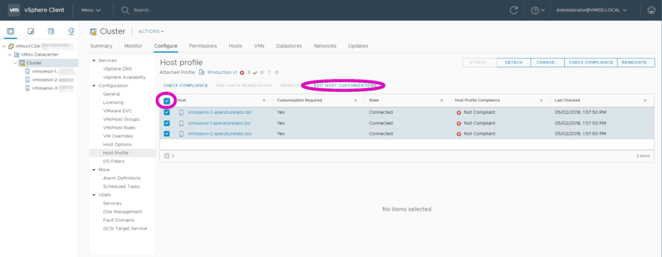Uncheck the vmissesxi-1.aperaturelabs.biz row checkbox
This screenshot has width=662, height=257.
(x=167, y=123)
